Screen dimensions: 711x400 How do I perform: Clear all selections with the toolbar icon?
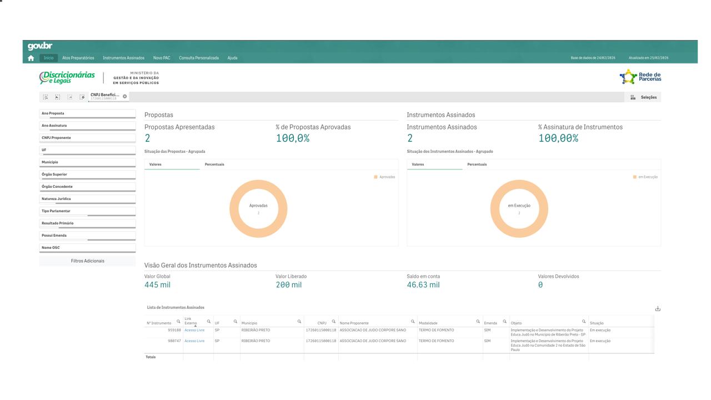[82, 97]
